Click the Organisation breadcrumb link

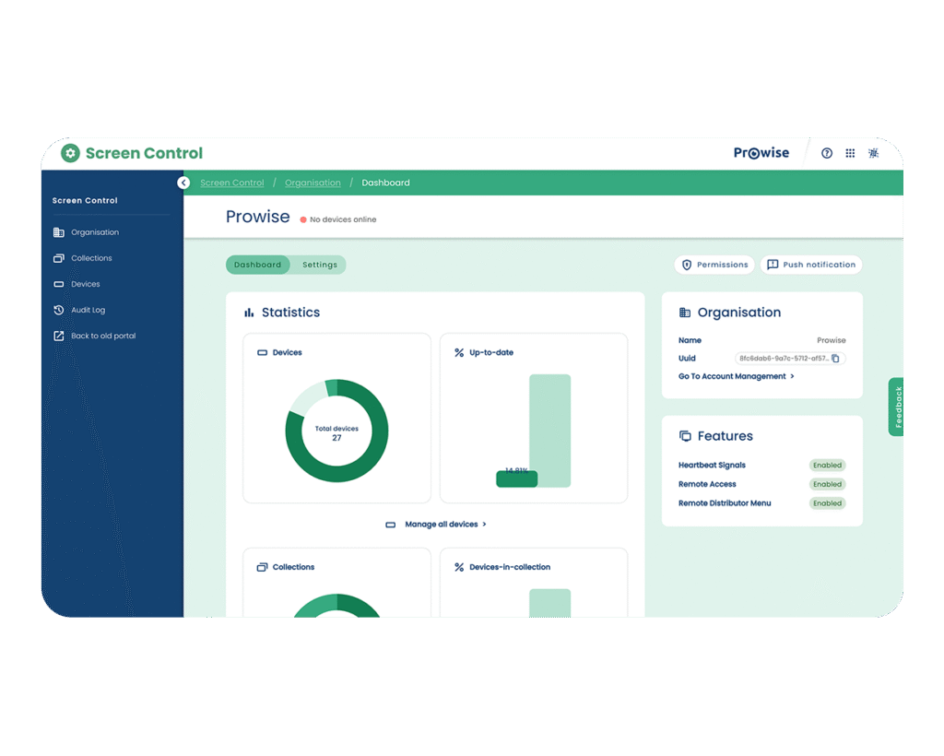point(313,183)
